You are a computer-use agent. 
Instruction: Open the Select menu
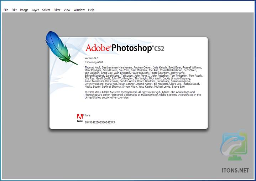(46, 10)
